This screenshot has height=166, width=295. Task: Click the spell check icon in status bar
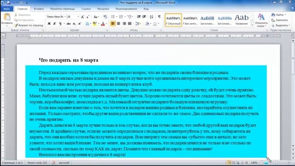pyautogui.click(x=53, y=163)
